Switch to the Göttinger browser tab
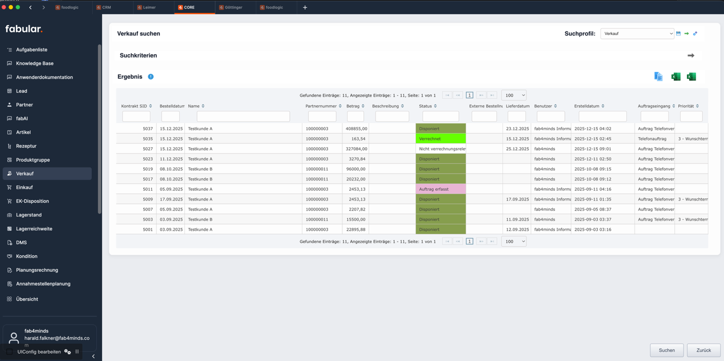The height and width of the screenshot is (361, 724). pos(233,7)
